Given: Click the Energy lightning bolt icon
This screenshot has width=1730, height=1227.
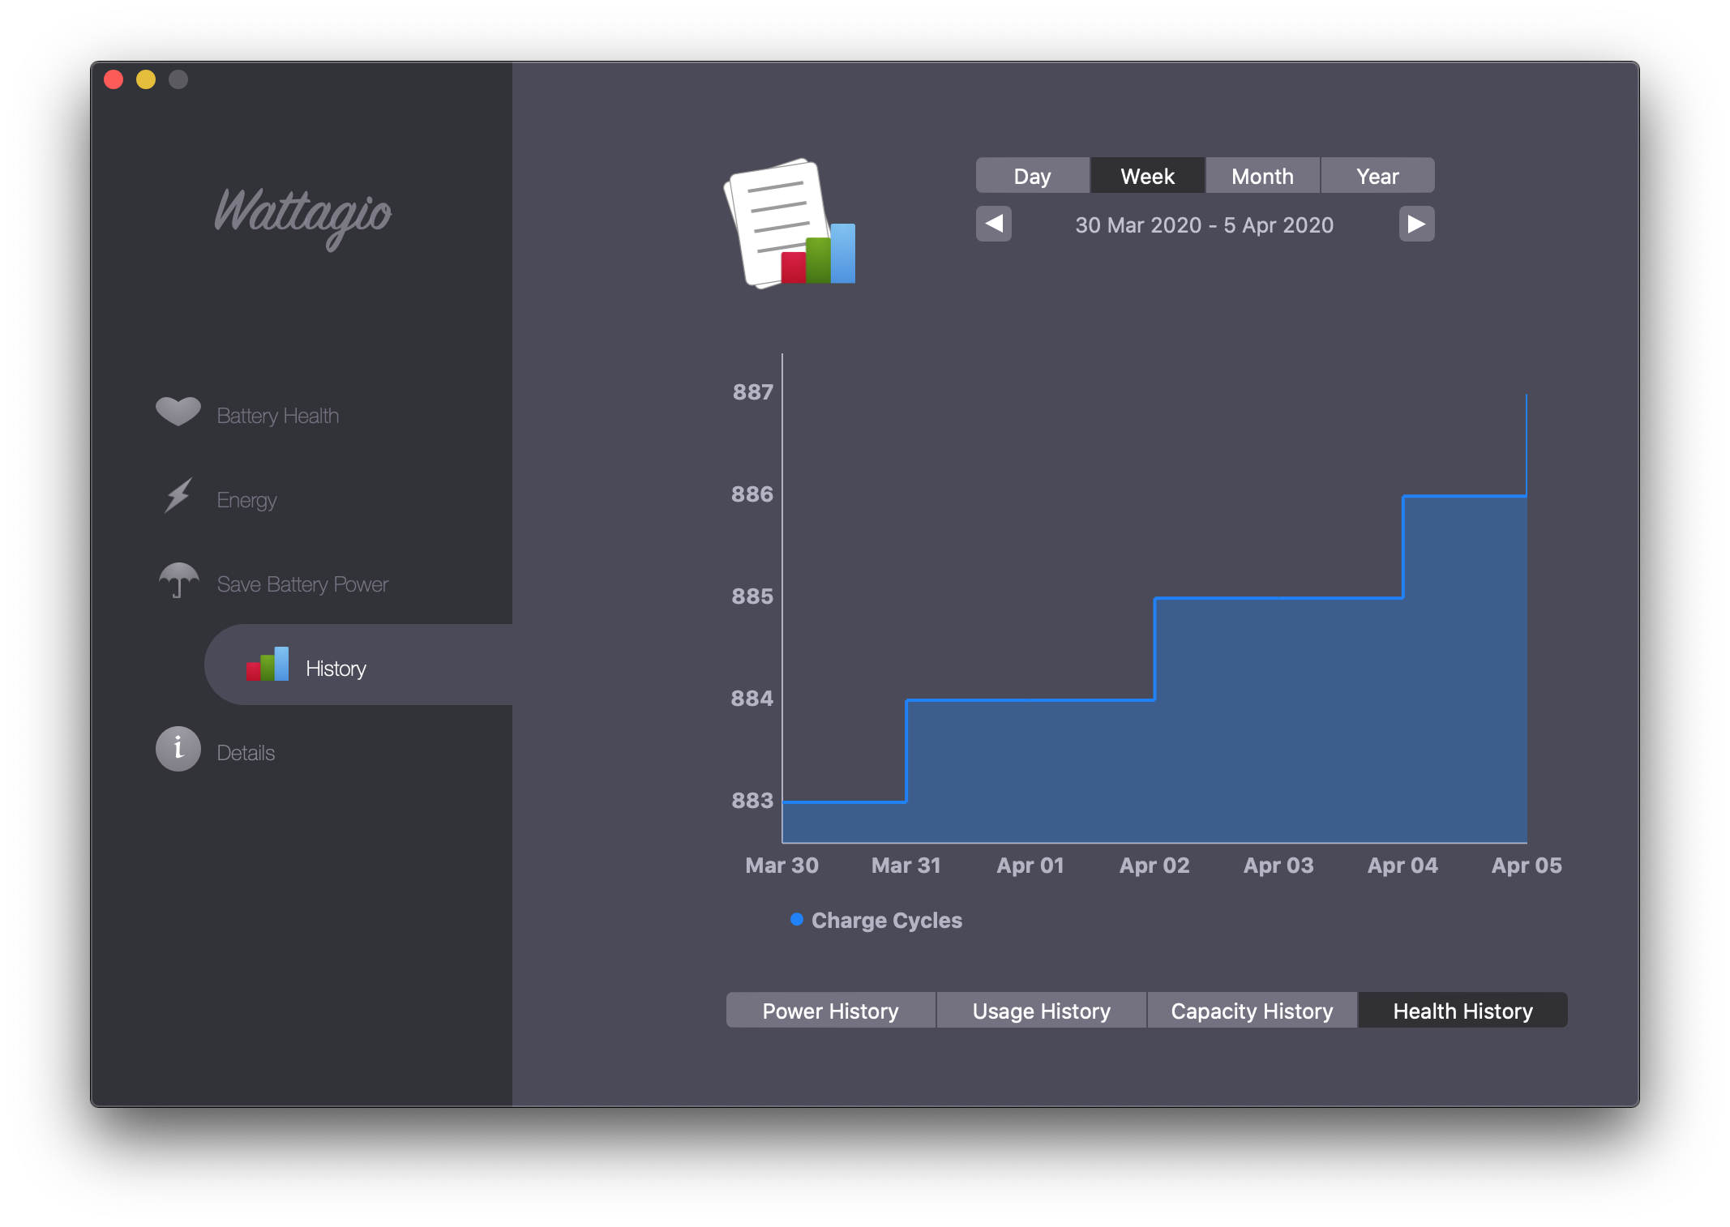Looking at the screenshot, I should tap(178, 495).
